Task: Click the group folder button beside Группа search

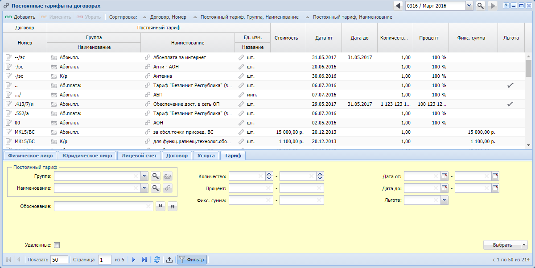Action: 167,176
